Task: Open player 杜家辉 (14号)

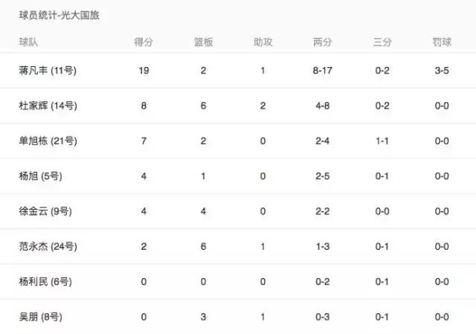Action: tap(48, 106)
